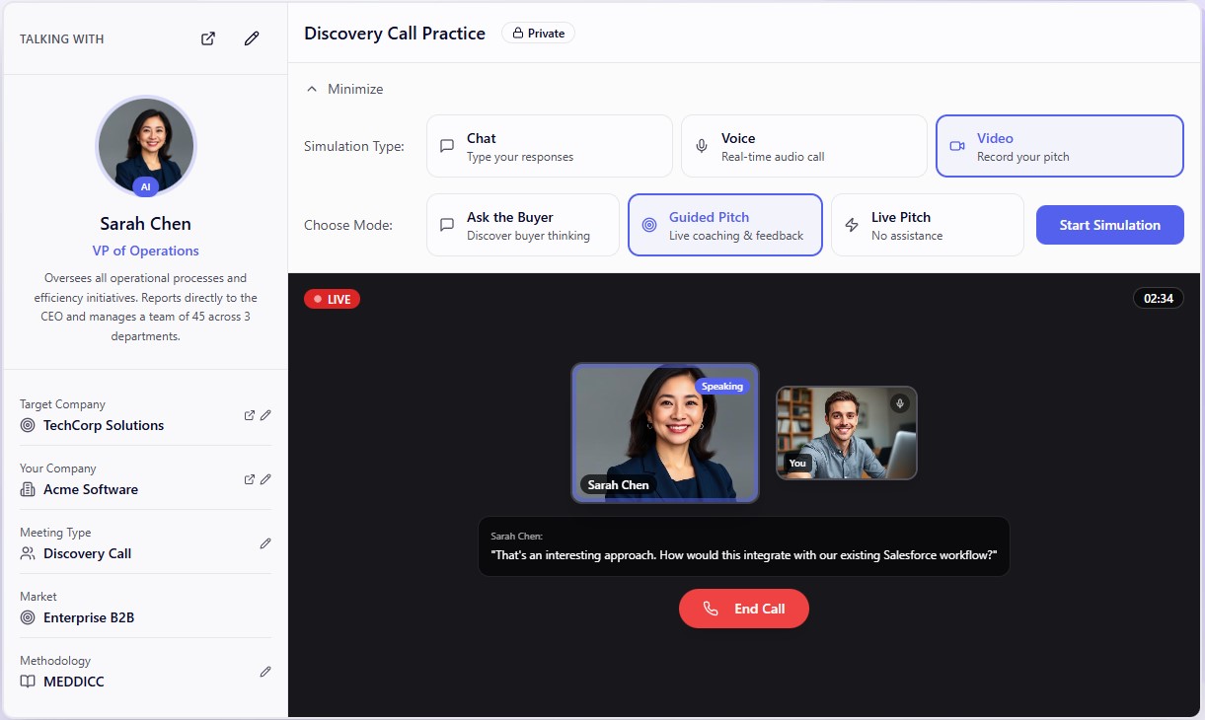This screenshot has height=720, width=1205.
Task: Edit Meeting Type Discovery Call pencil icon
Action: tap(265, 543)
